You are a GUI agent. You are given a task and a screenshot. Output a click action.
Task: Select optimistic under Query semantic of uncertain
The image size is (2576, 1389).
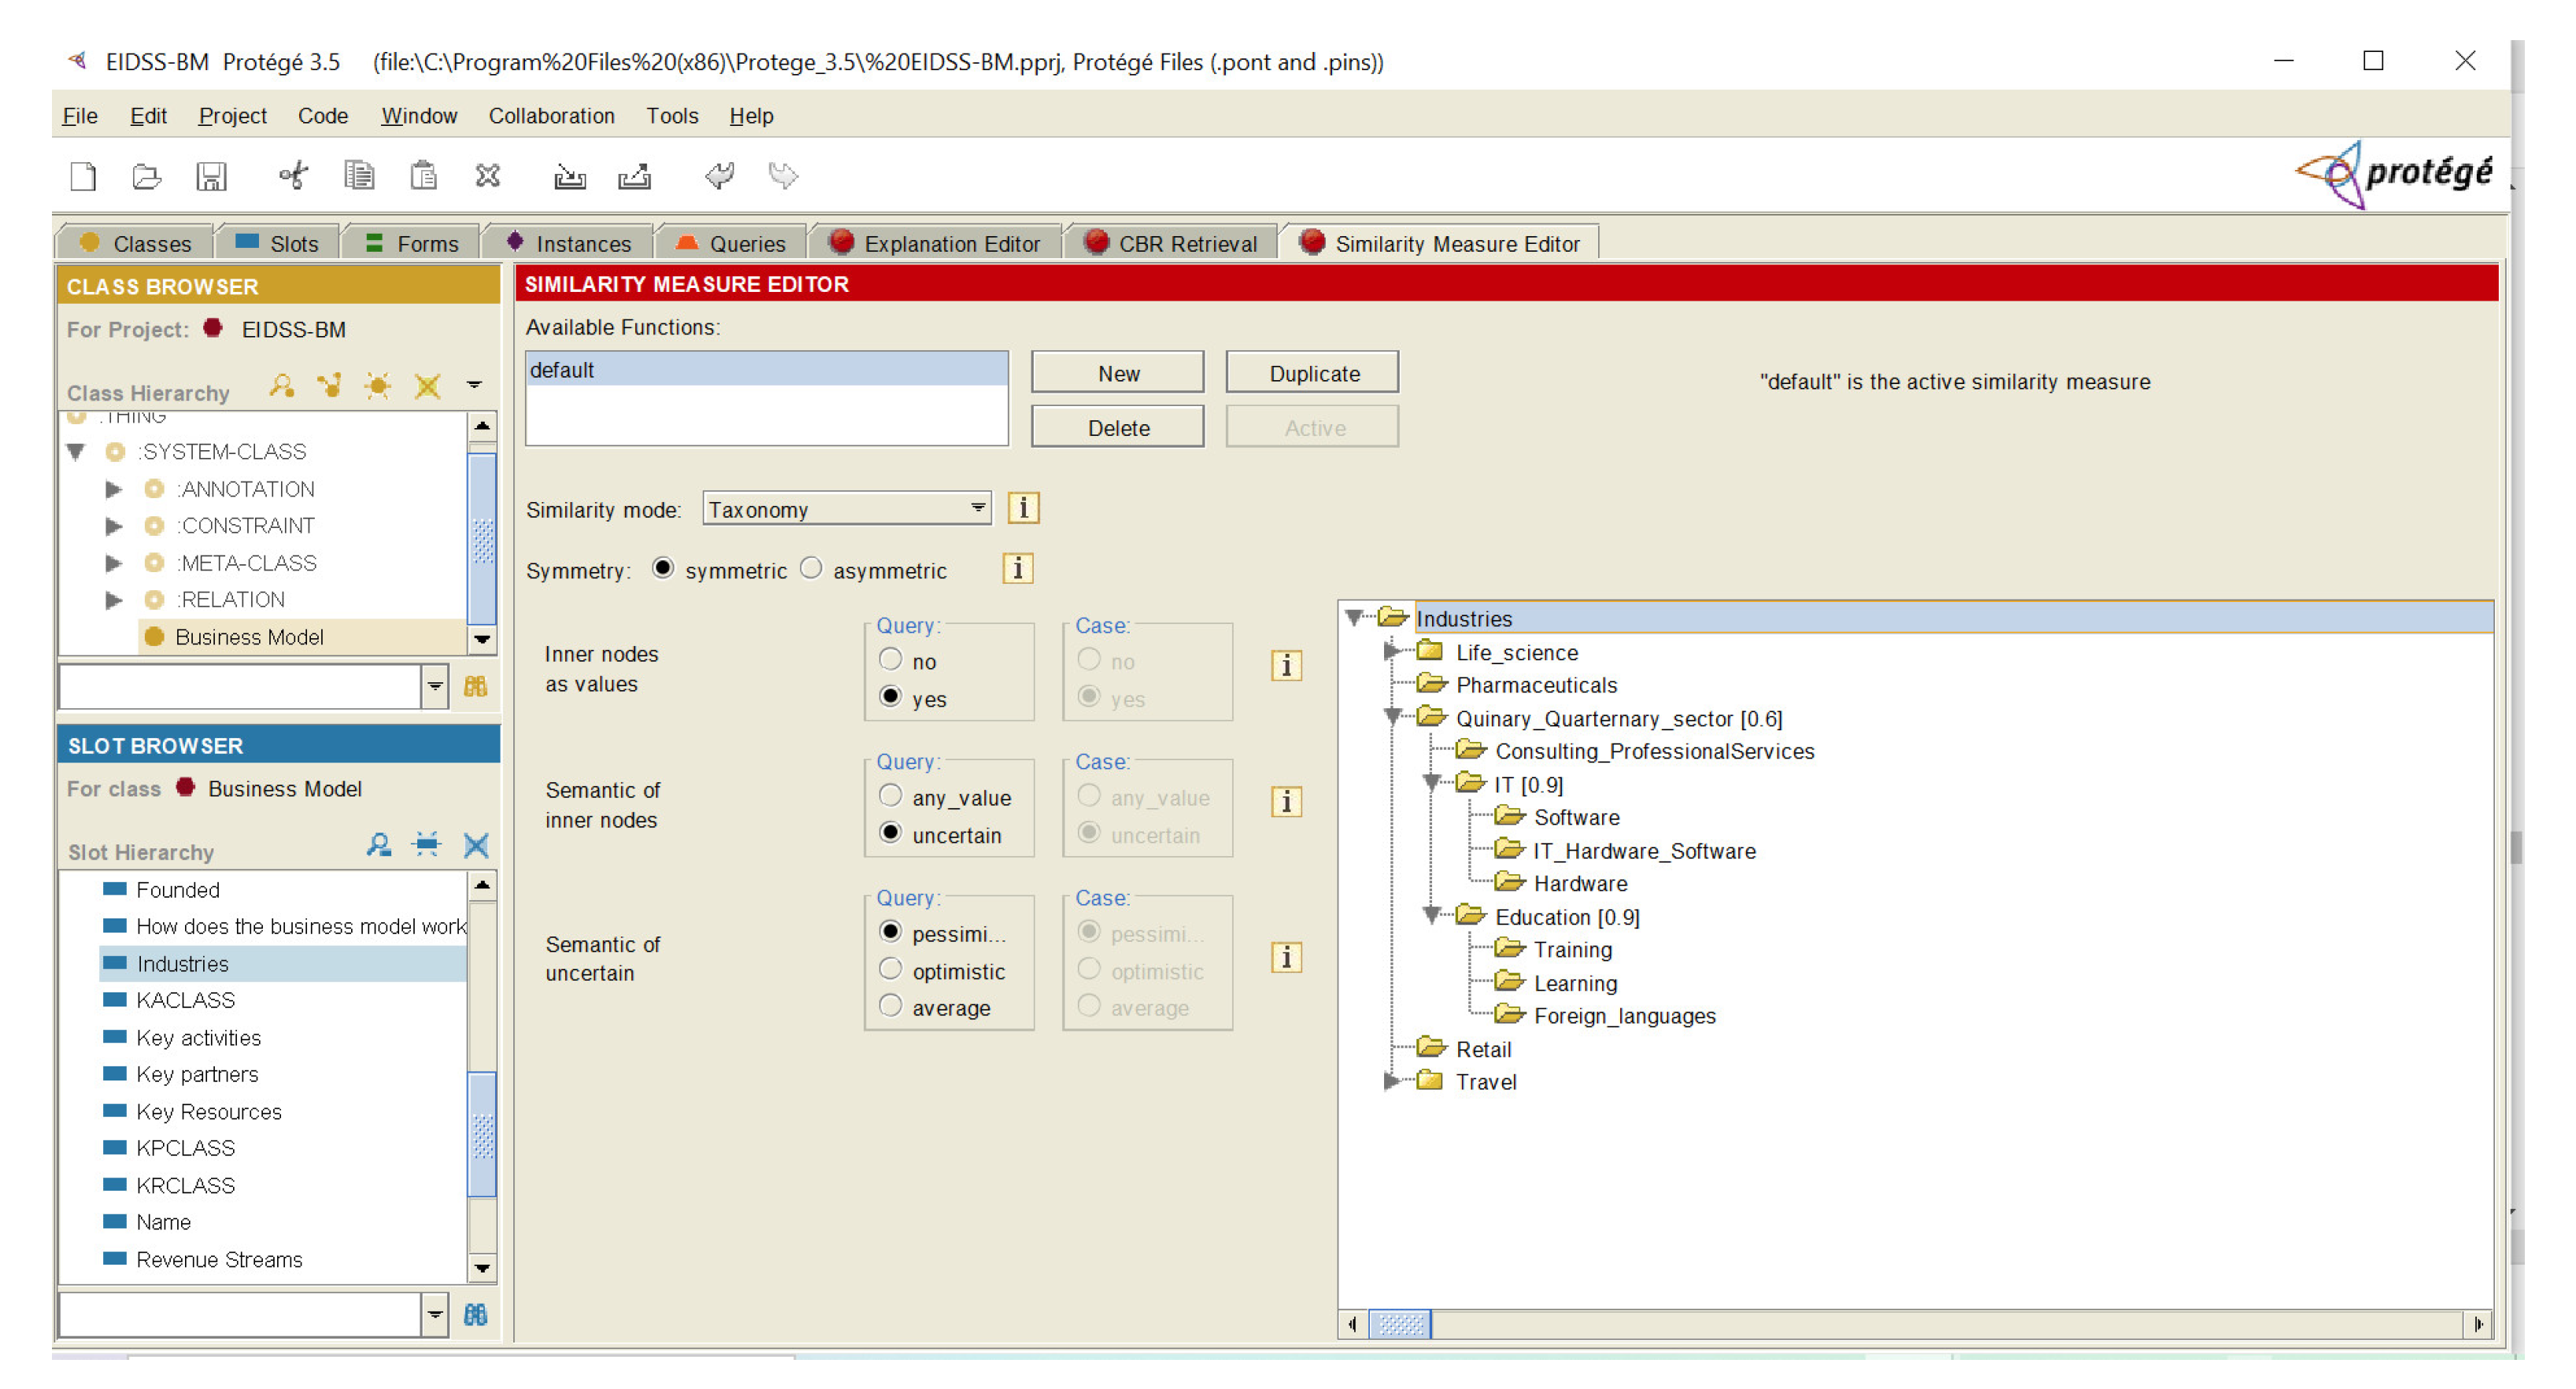[x=890, y=970]
